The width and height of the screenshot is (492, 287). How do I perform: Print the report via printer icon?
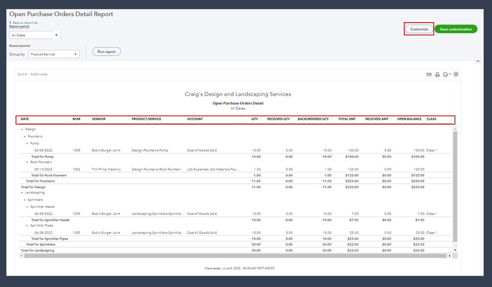437,75
